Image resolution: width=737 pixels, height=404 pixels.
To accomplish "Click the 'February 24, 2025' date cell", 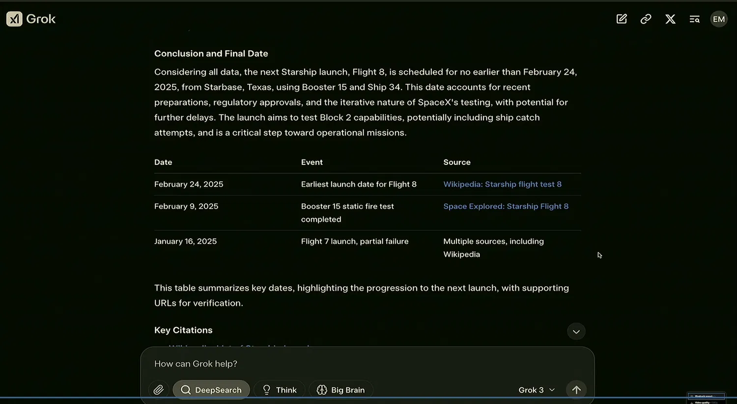I will click(x=189, y=184).
